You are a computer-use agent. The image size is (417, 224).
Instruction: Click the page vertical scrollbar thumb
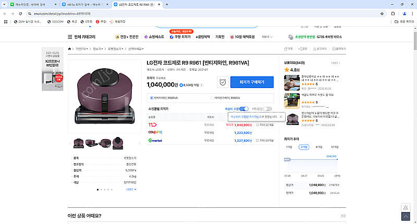[415, 41]
